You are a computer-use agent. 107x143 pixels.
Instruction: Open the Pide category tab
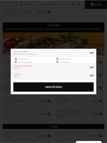(x=64, y=4)
